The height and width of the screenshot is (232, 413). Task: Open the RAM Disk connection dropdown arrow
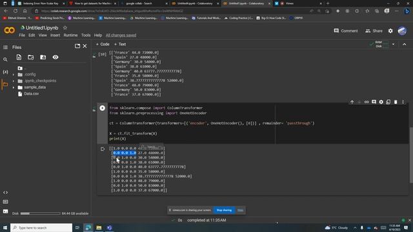point(393,44)
